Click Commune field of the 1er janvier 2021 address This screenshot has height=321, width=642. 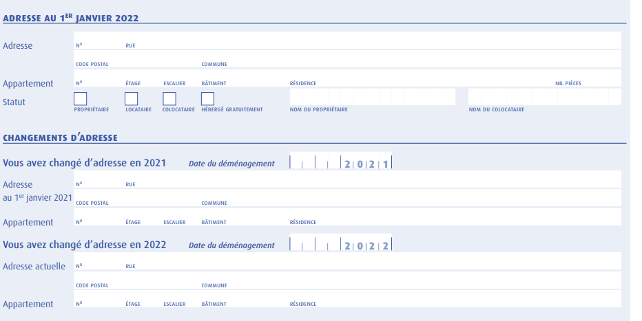pyautogui.click(x=411, y=198)
